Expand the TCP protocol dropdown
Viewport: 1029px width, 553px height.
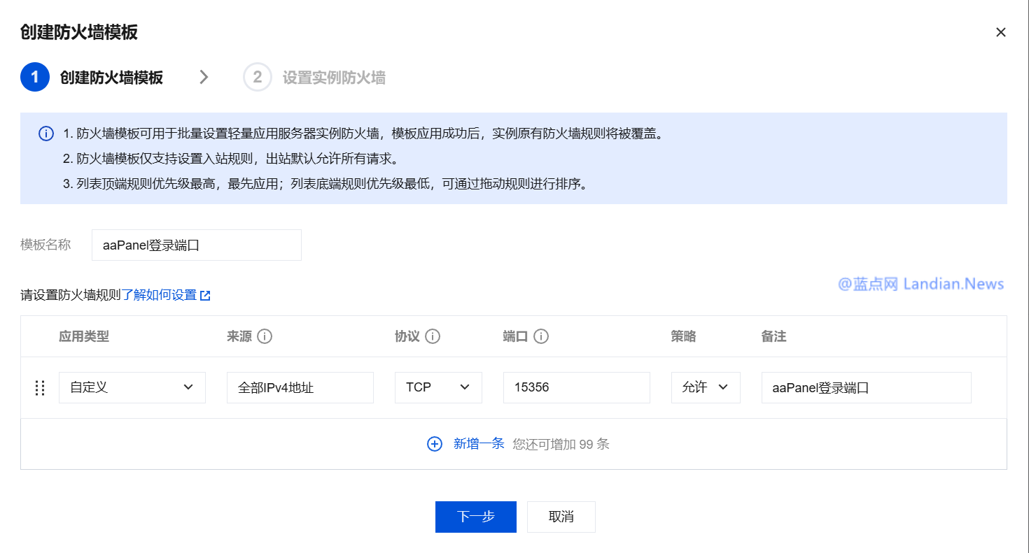pyautogui.click(x=438, y=387)
